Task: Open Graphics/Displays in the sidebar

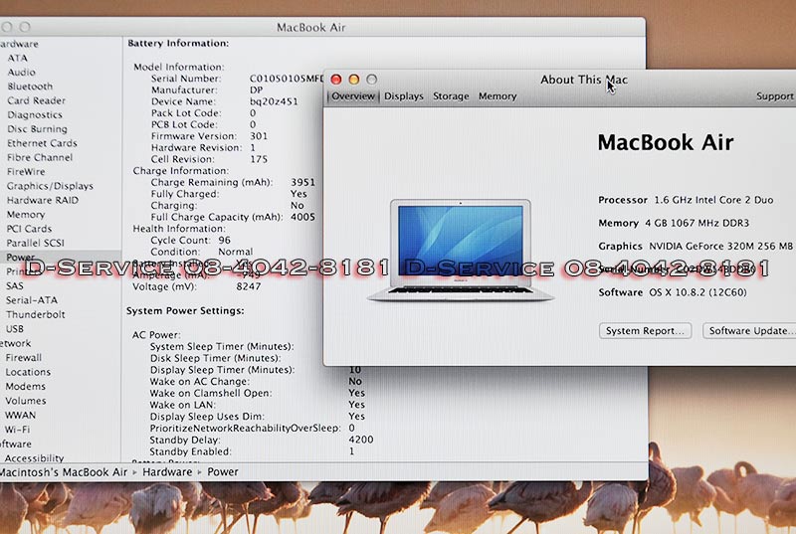Action: point(50,186)
